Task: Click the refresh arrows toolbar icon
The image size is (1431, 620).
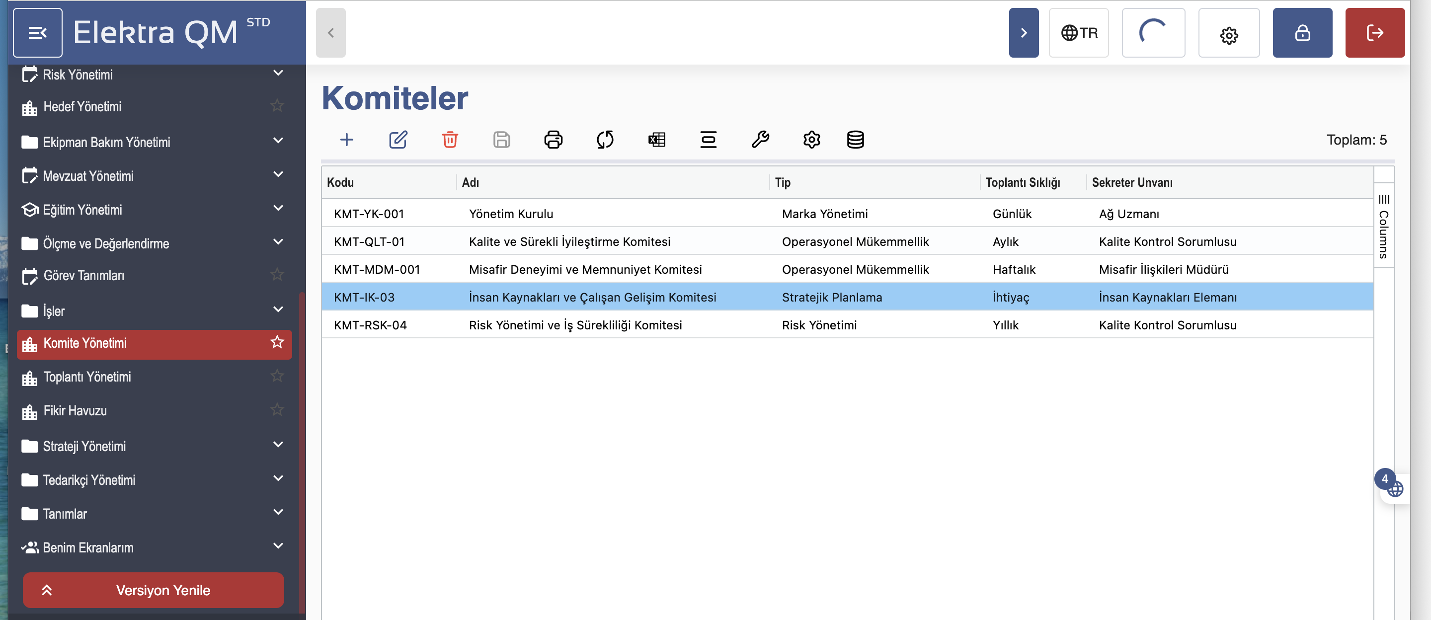Action: coord(604,140)
